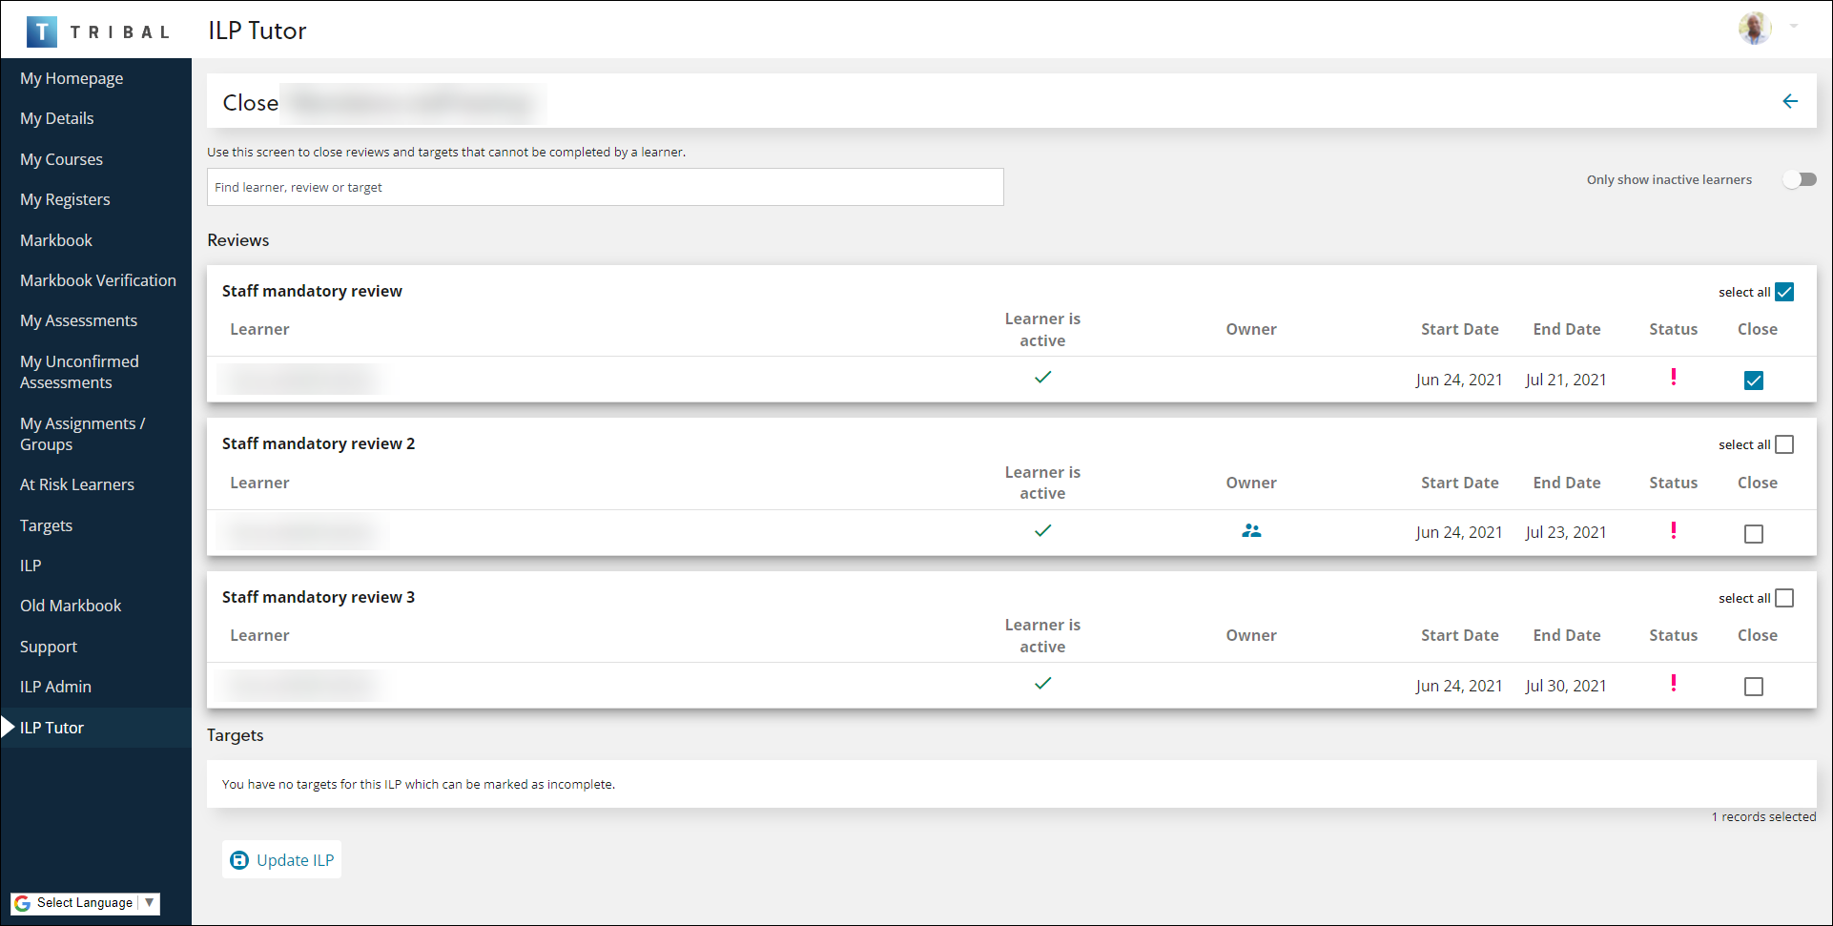
Task: Click status exclamation icon for review 1
Action: [x=1673, y=378]
